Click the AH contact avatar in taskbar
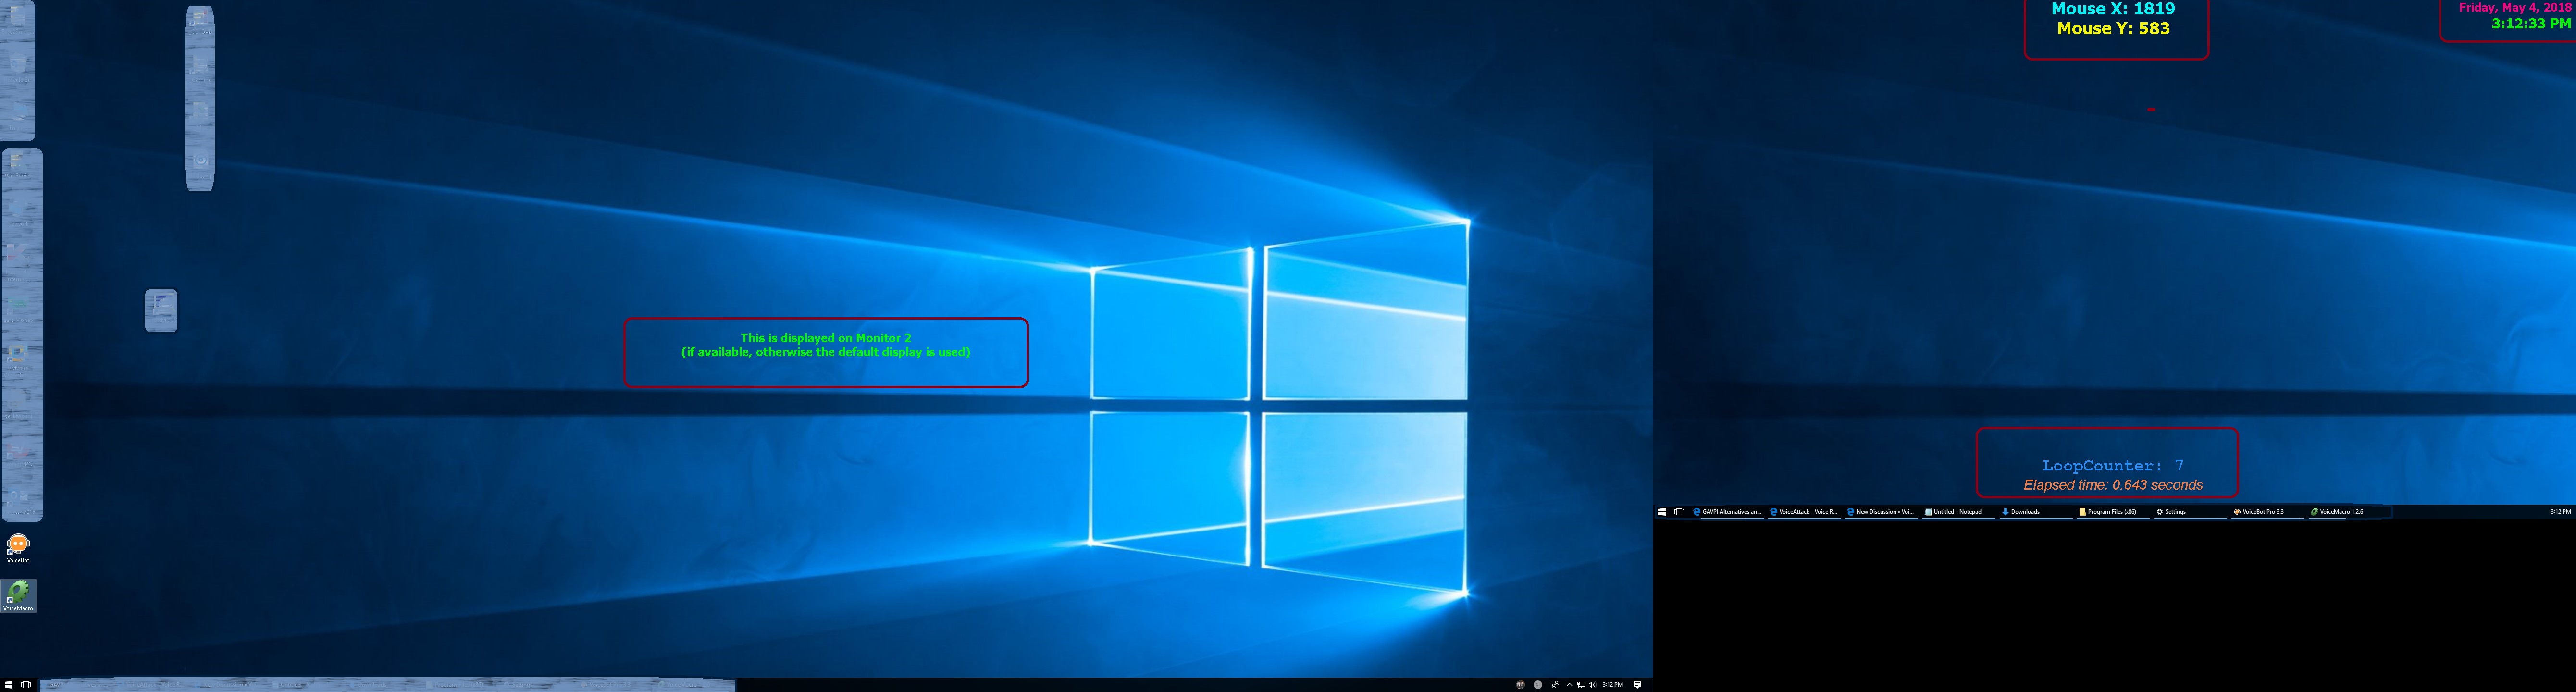2576x692 pixels. point(1538,685)
